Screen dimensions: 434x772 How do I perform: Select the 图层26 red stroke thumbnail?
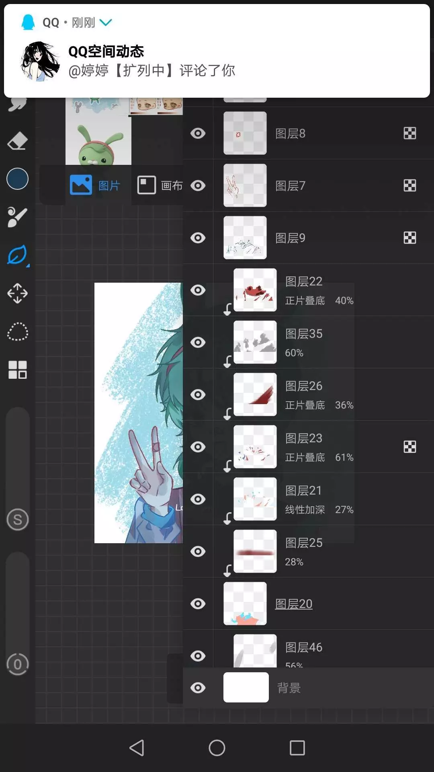pos(255,394)
